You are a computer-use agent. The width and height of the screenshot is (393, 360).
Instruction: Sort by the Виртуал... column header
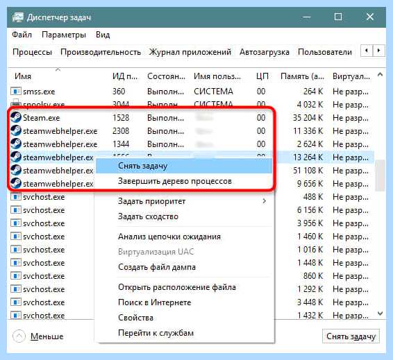[x=351, y=76]
